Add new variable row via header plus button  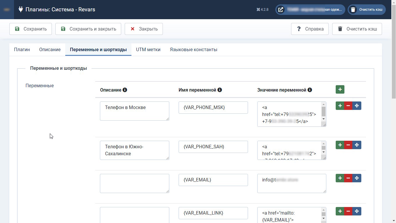click(340, 90)
